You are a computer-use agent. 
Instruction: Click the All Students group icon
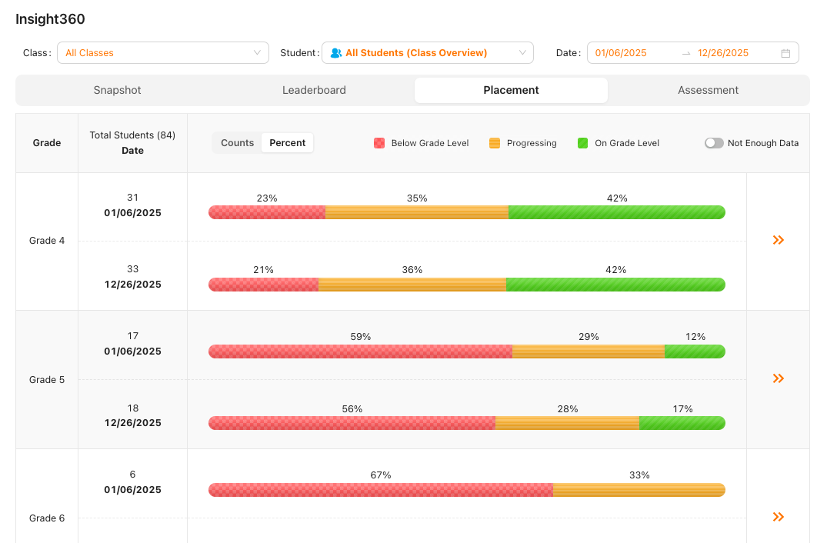click(x=335, y=53)
